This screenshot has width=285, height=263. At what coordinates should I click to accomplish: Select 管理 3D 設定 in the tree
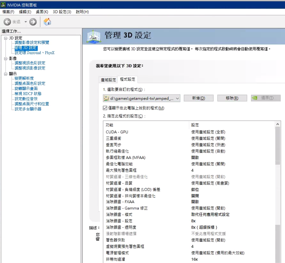26,48
